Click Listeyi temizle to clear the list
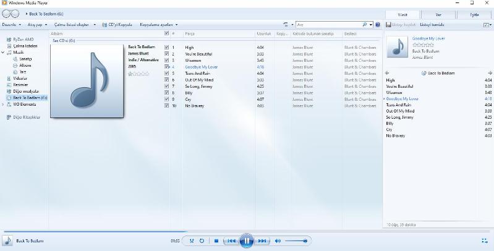 (x=432, y=25)
